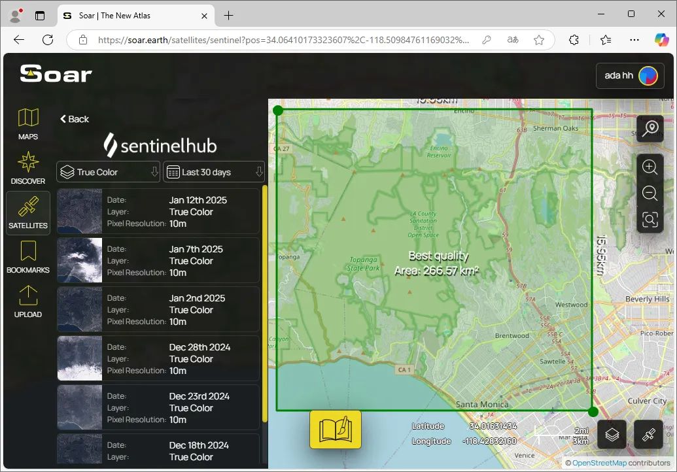Image resolution: width=677 pixels, height=472 pixels.
Task: Expand the Last 30 days dropdown
Action: tap(214, 172)
